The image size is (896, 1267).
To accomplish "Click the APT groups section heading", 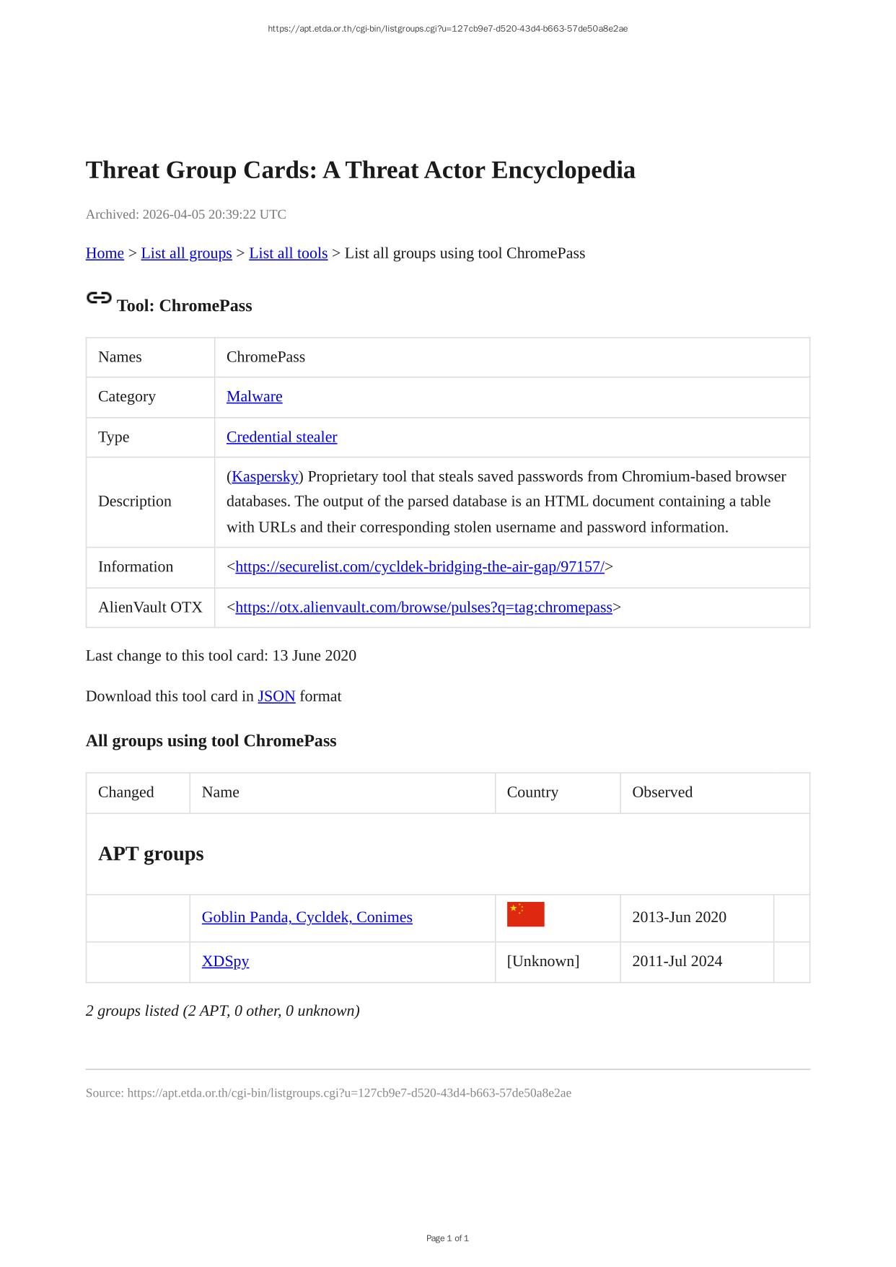I will (151, 854).
